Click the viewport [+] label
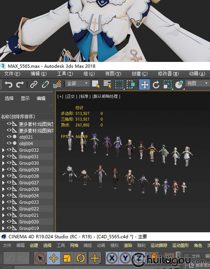This screenshot has width=210, height=269. 60,96
